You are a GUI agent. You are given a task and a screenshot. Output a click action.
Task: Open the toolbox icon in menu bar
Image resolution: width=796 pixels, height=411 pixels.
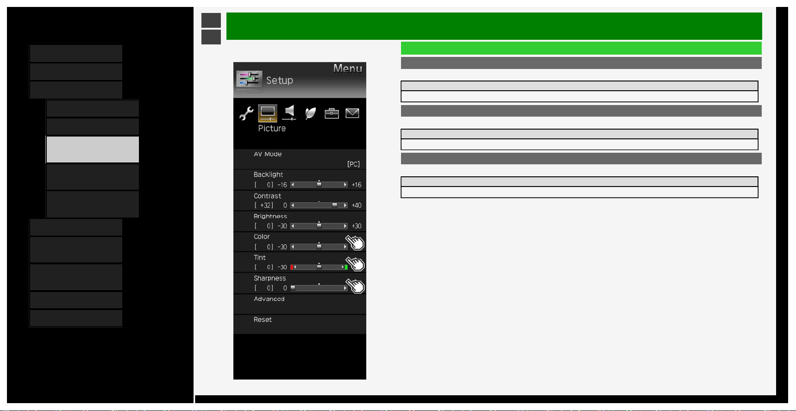(x=332, y=113)
